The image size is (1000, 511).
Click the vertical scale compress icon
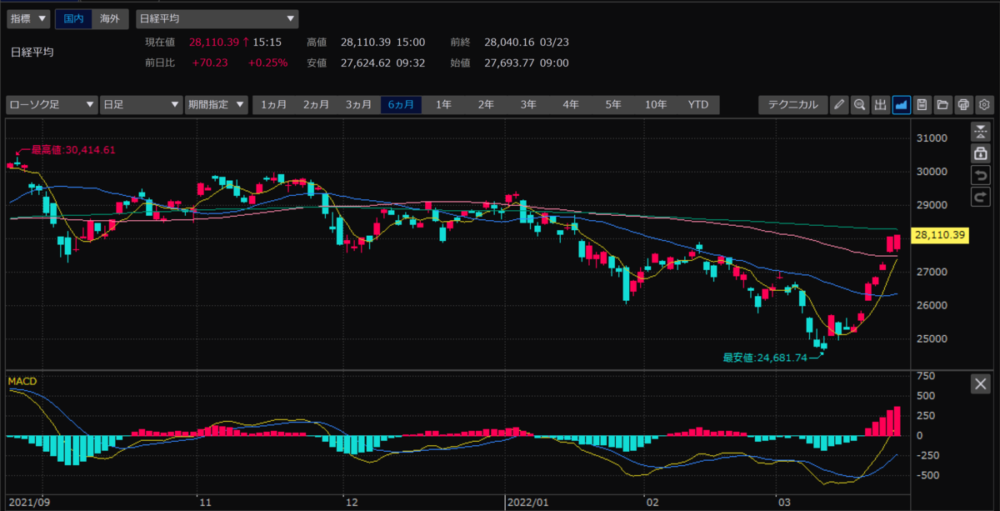[x=980, y=132]
